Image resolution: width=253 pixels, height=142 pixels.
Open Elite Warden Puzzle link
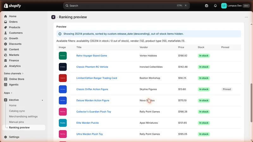click(88, 123)
